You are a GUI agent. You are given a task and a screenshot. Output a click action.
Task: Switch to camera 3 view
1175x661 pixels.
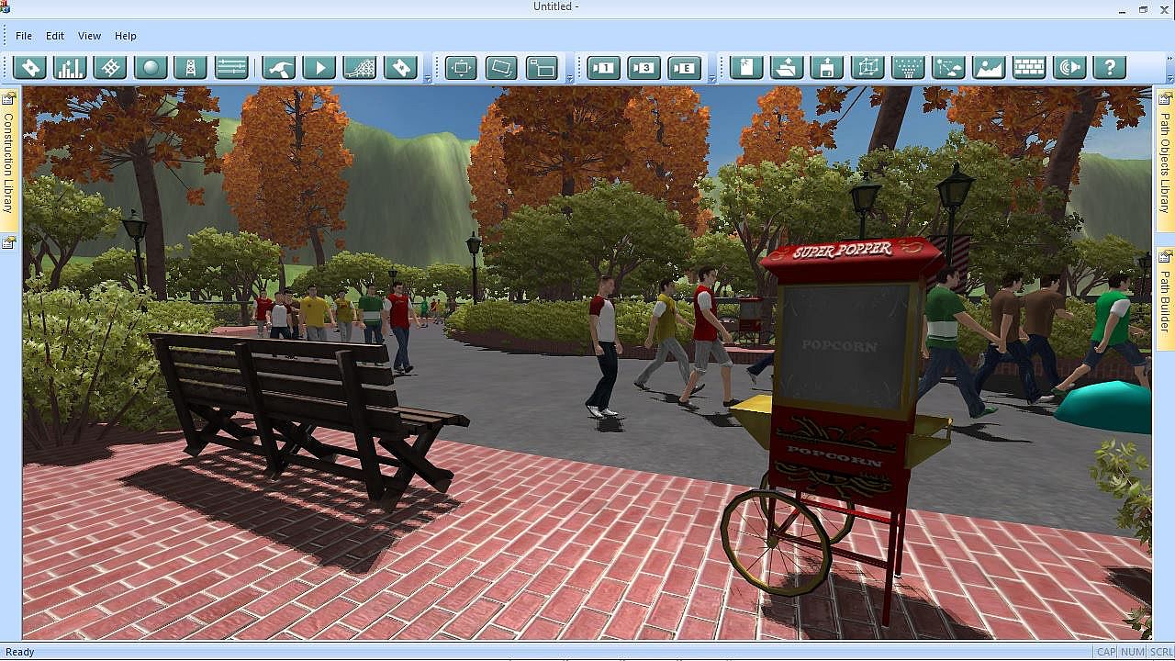tap(643, 67)
